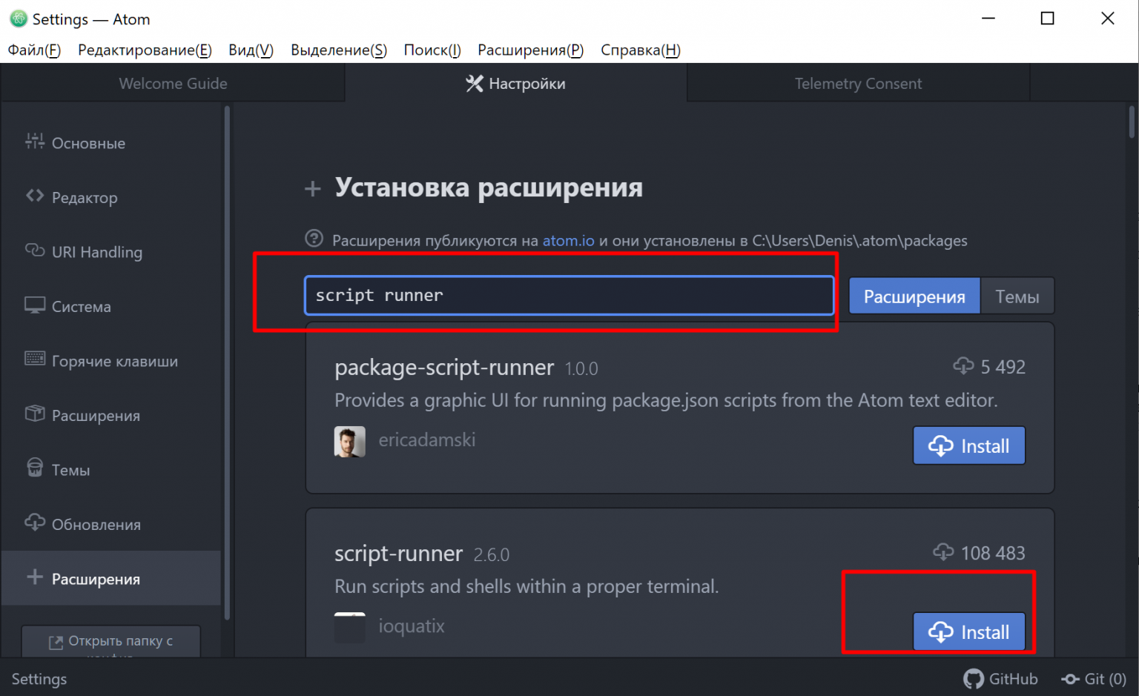The image size is (1139, 696).
Task: Click the Atom logo in title bar
Action: point(19,19)
